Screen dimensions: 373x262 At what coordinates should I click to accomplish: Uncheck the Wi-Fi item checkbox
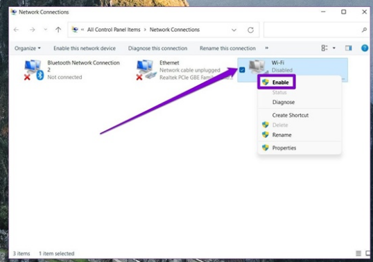242,70
